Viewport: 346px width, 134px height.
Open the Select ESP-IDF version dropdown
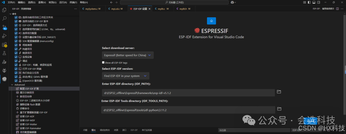pos(126,76)
